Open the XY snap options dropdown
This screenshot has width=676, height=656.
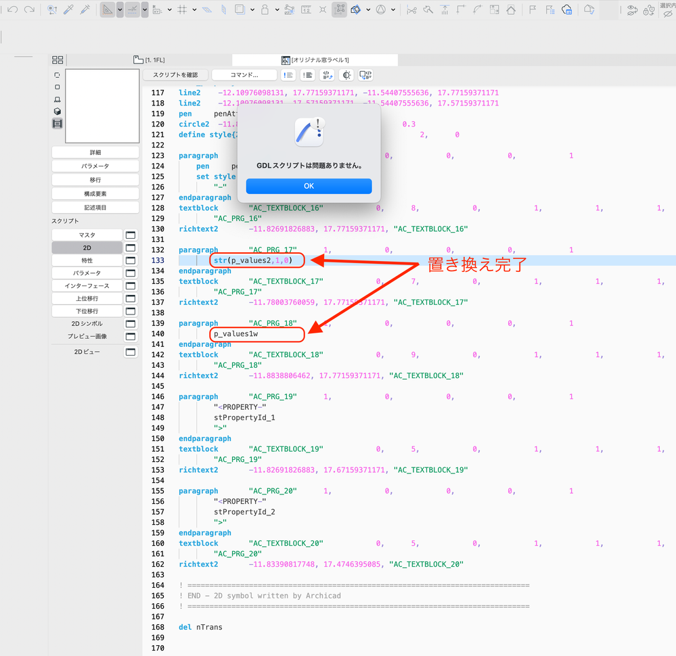pyautogui.click(x=169, y=9)
